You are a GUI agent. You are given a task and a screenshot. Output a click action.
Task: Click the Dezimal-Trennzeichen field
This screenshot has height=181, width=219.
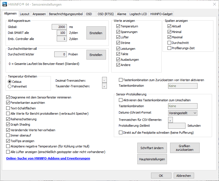click(x=104, y=80)
